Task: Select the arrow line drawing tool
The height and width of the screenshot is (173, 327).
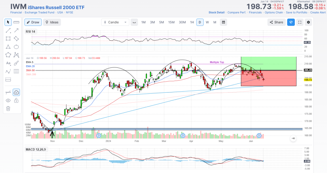Action: [x=16, y=30]
